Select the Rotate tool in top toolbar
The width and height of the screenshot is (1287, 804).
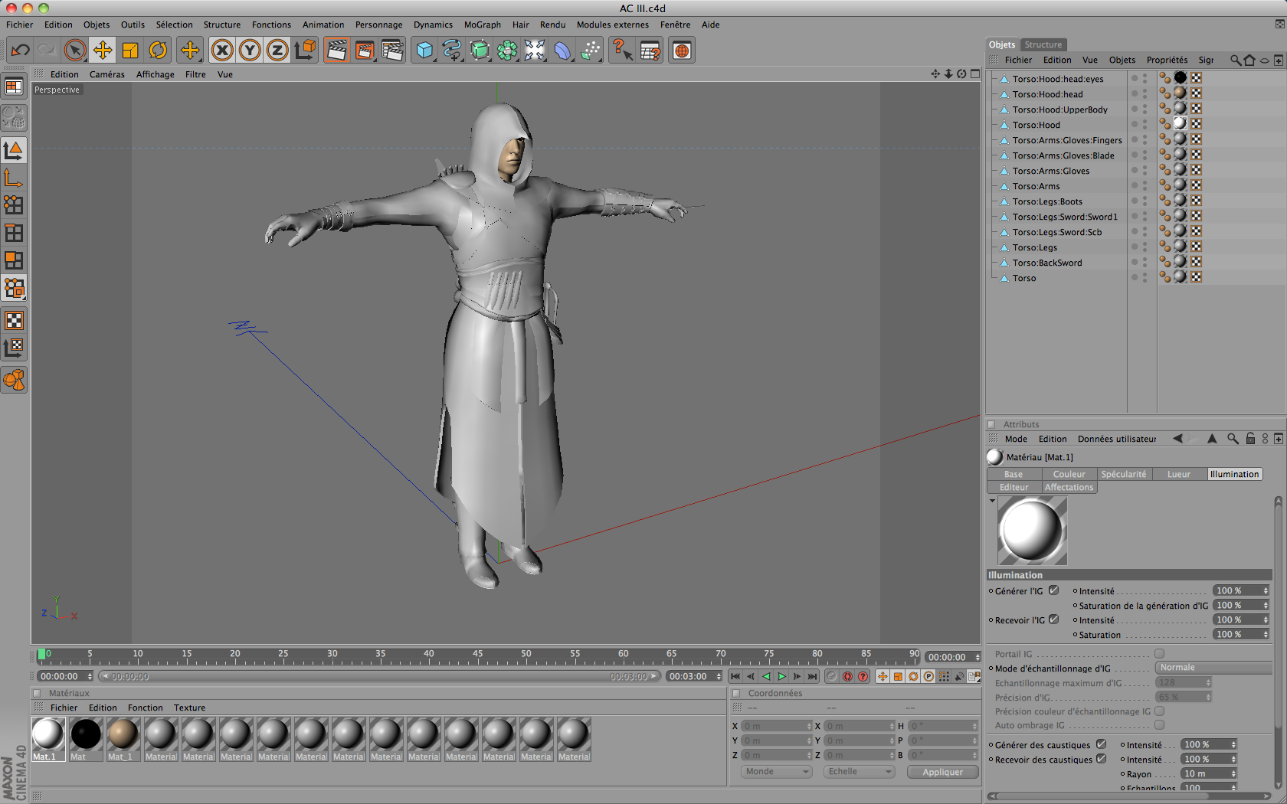(158, 51)
